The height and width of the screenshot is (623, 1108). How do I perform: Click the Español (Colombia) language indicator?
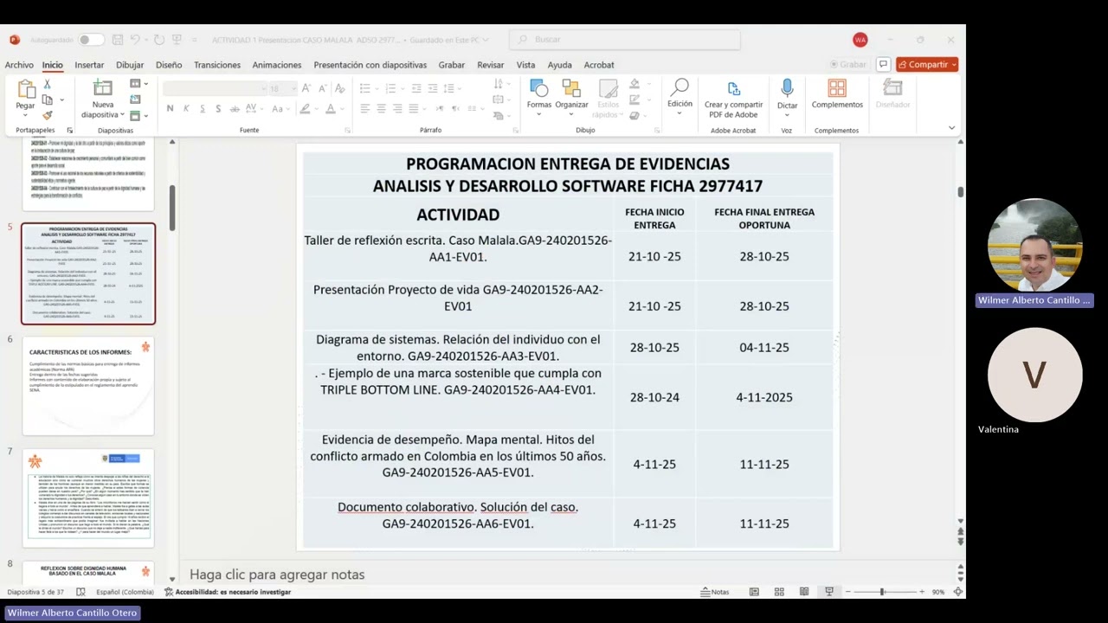coord(125,592)
